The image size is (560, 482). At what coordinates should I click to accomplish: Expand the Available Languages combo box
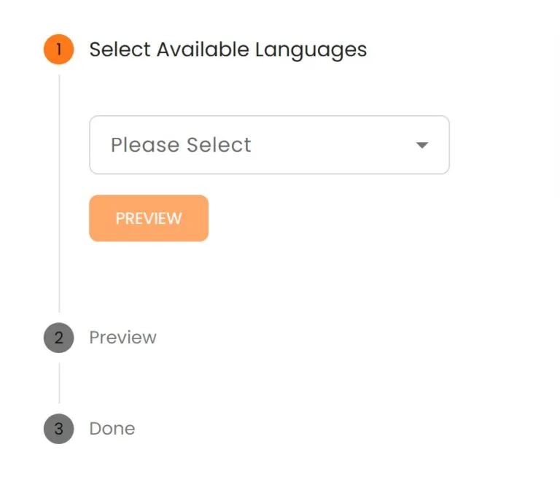(x=269, y=144)
